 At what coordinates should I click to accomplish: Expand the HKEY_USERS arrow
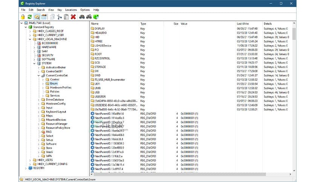pyautogui.click(x=30, y=160)
